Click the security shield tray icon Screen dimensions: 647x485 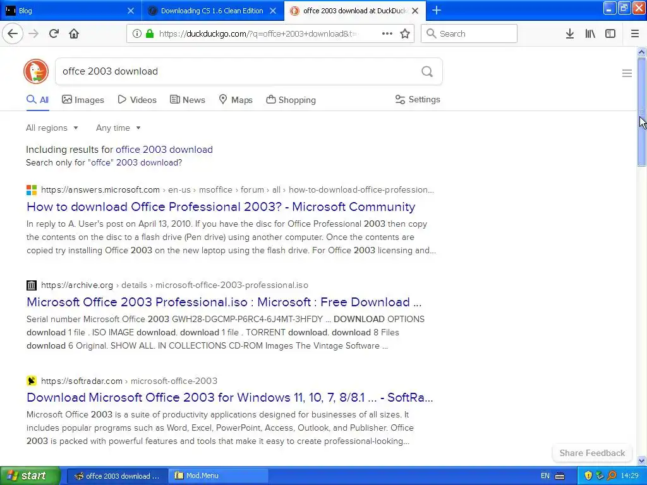coord(588,476)
